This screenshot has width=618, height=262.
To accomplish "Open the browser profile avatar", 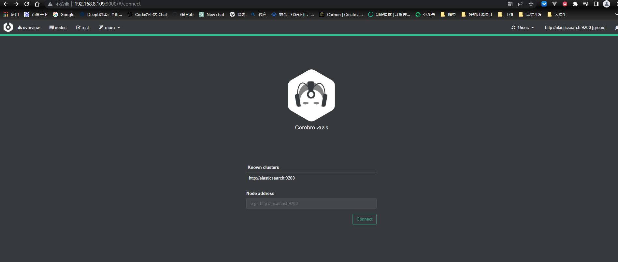I will (x=607, y=4).
